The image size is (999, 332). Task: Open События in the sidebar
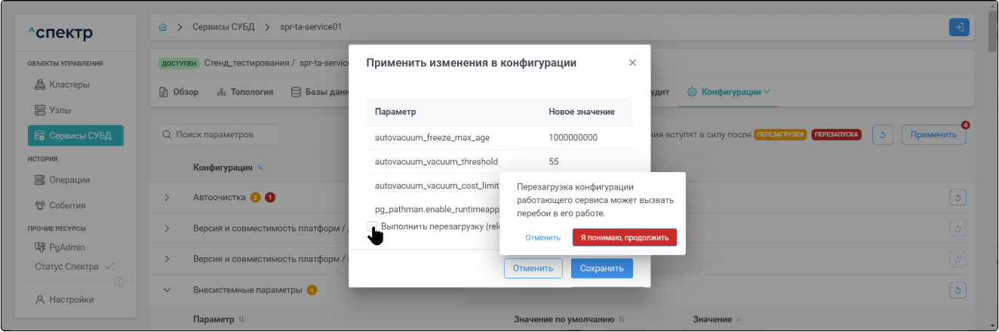(61, 205)
